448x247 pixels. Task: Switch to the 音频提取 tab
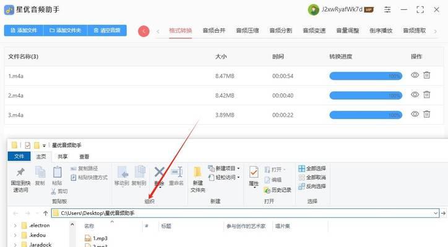[415, 30]
